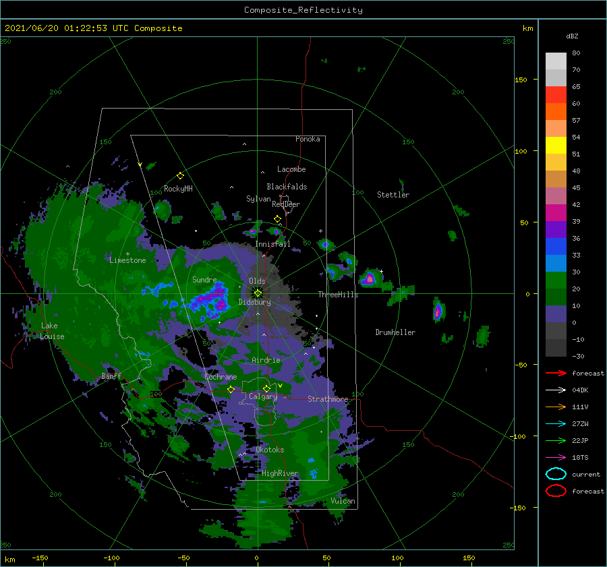
Task: Click the Limestone label
Action: 127,260
